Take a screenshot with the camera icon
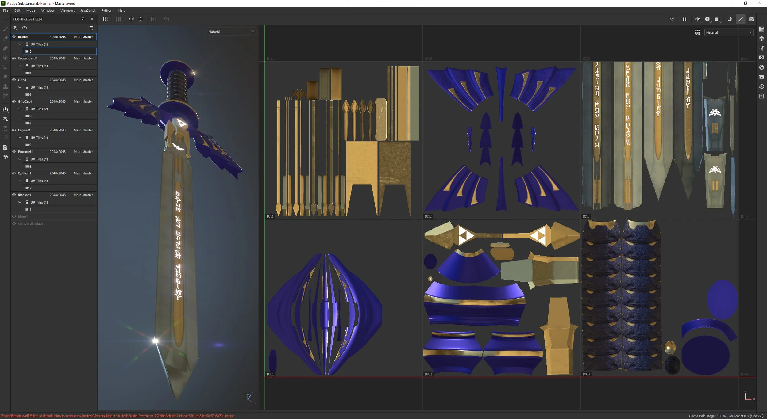767x419 pixels. point(751,19)
